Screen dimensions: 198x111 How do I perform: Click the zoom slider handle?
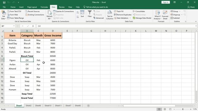pyautogui.click(x=183, y=109)
